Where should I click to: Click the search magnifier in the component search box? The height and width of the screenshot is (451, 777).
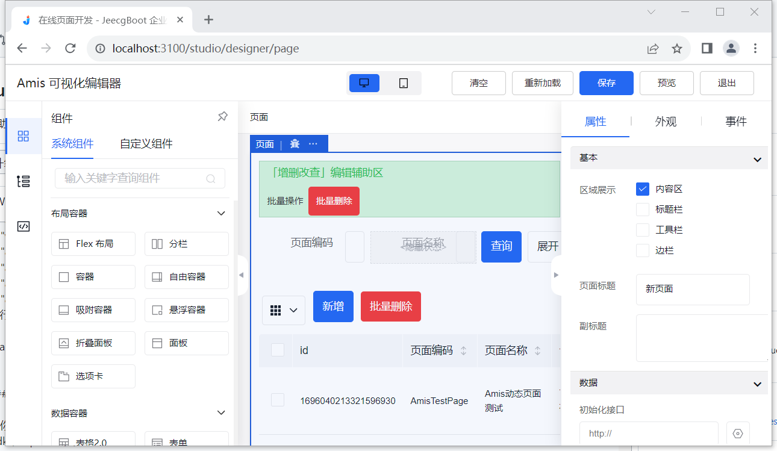(210, 178)
